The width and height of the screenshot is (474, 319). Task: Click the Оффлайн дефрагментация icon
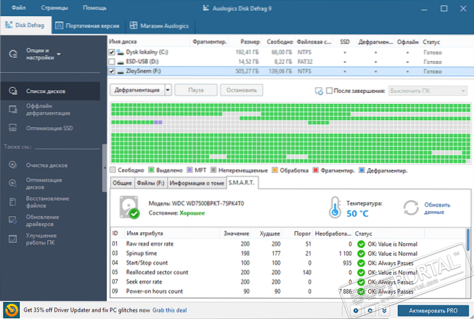coord(12,110)
